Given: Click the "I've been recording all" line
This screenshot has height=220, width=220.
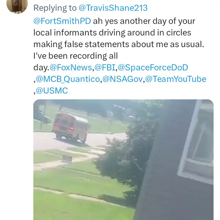Looking at the screenshot, I should pos(75,56).
